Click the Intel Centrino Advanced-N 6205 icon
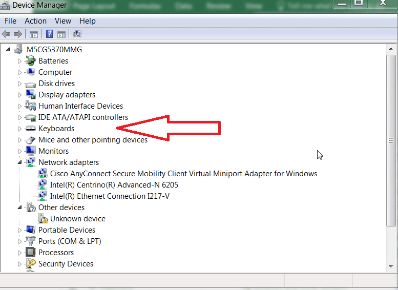This screenshot has height=290, width=398. pos(43,184)
